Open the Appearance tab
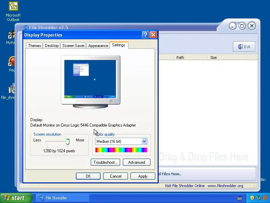270x203 pixels. coord(98,46)
